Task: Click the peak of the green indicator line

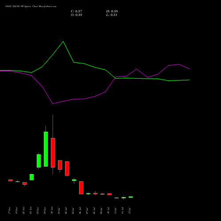Action: click(63, 42)
